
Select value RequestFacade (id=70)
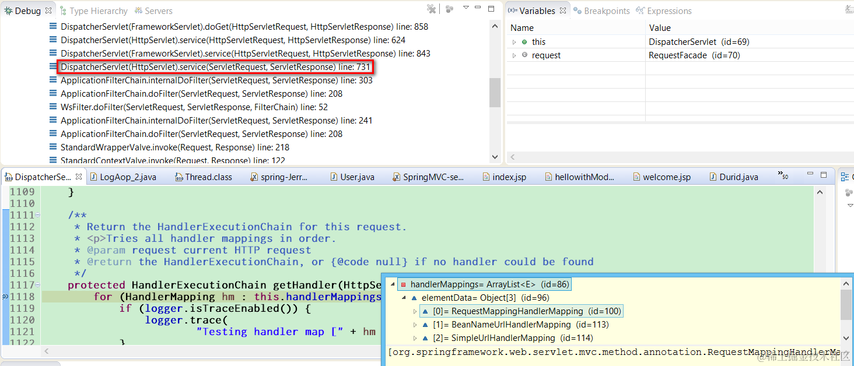694,55
